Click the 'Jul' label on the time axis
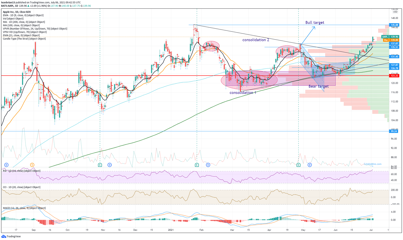Screen dimensions: 403x240 (x=371, y=230)
